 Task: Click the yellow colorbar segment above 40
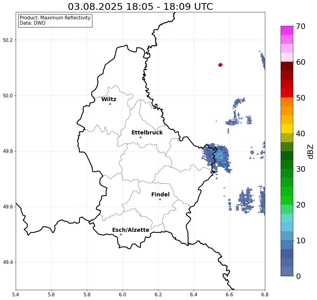coord(287,129)
